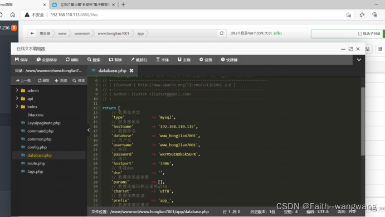This screenshot has width=385, height=217.
Task: Expand the index folder
Action: 17,107
